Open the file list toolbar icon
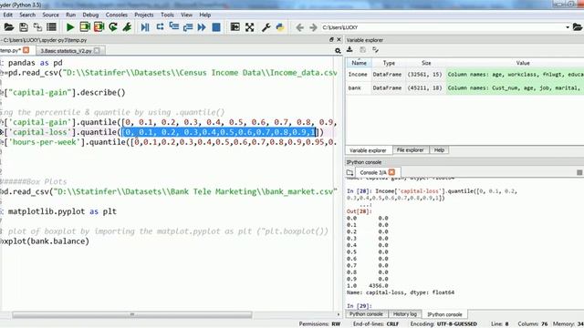This screenshot has width=584, height=328. [51, 27]
